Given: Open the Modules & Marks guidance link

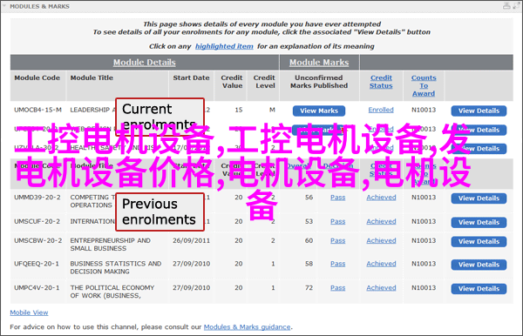Looking at the screenshot, I should [248, 327].
